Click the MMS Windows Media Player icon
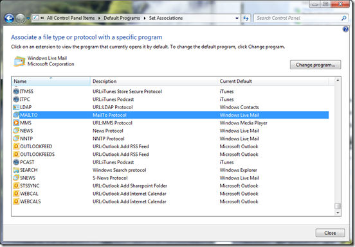Screen dimensions: 355x247 pos(16,123)
